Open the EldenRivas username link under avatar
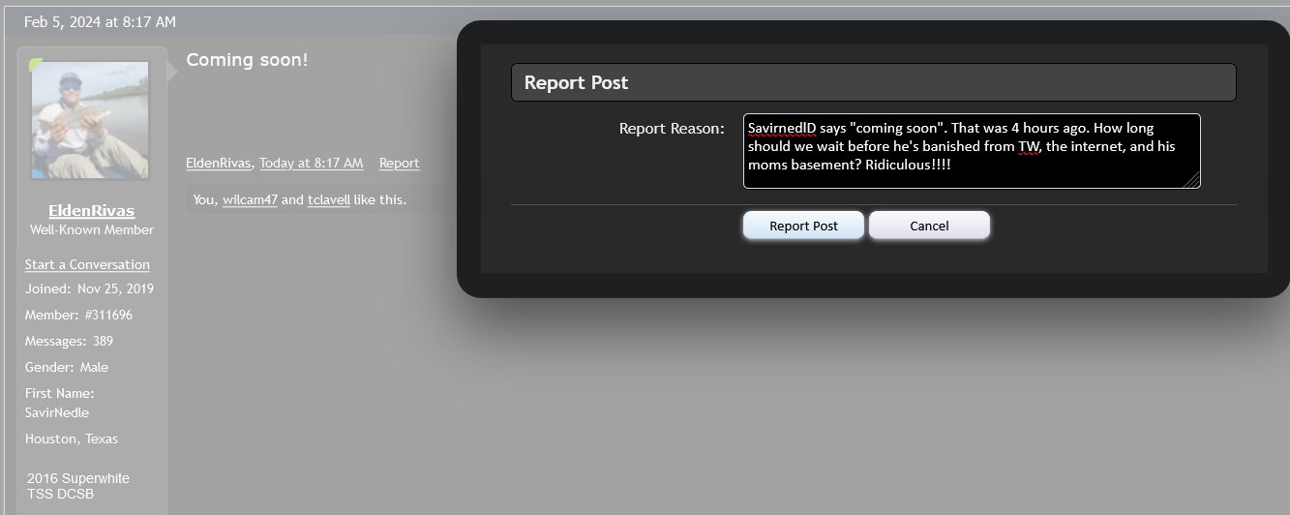The width and height of the screenshot is (1290, 515). (x=92, y=210)
